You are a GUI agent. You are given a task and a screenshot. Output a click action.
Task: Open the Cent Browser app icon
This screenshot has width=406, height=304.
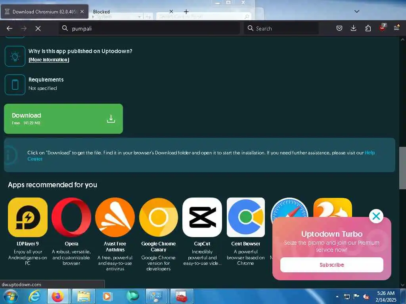(x=246, y=217)
